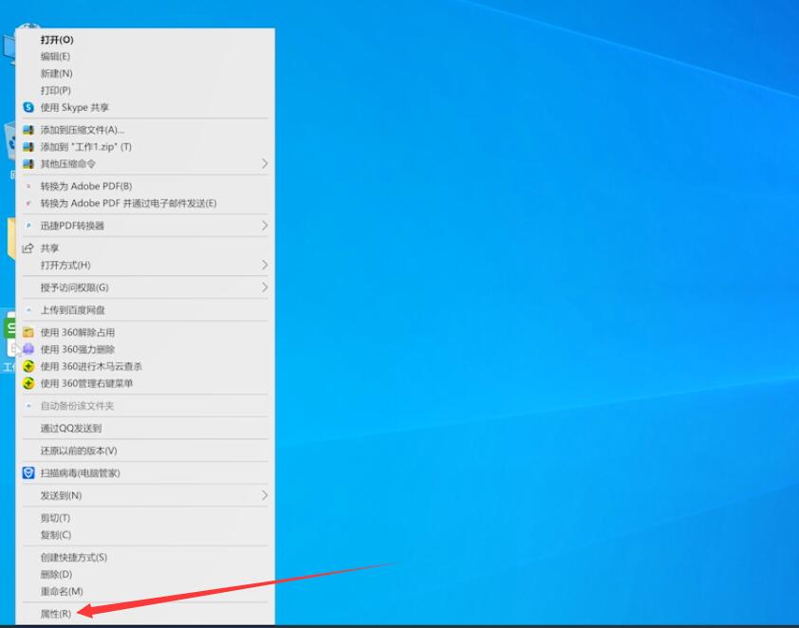Select 复制(C) in the context menu
The width and height of the screenshot is (799, 628).
click(56, 535)
